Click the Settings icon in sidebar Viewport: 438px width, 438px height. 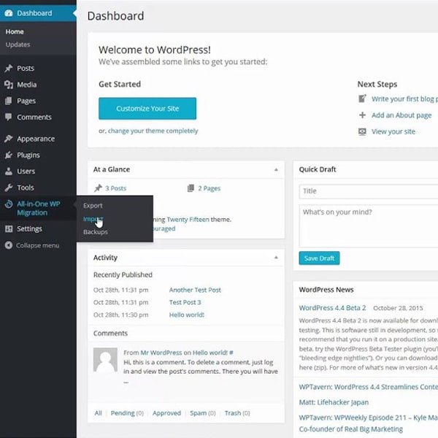pyautogui.click(x=9, y=228)
